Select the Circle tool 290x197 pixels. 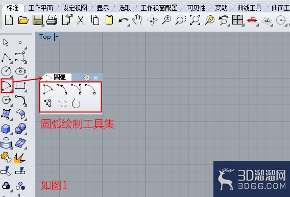click(6, 71)
